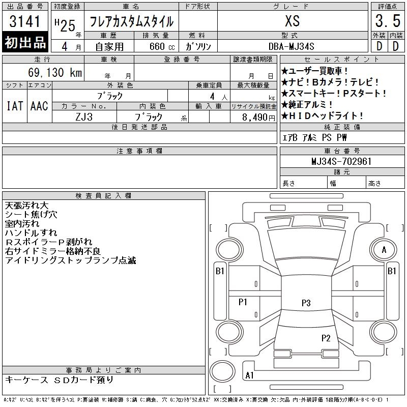Select the mileage 69,130 km
The image size is (407, 407).
click(55, 72)
